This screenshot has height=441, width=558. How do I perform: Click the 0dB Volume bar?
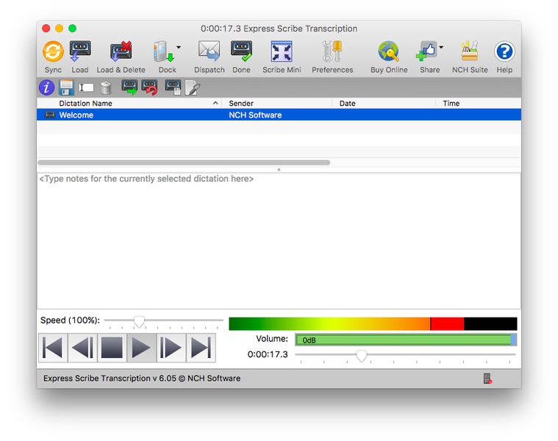pyautogui.click(x=406, y=340)
